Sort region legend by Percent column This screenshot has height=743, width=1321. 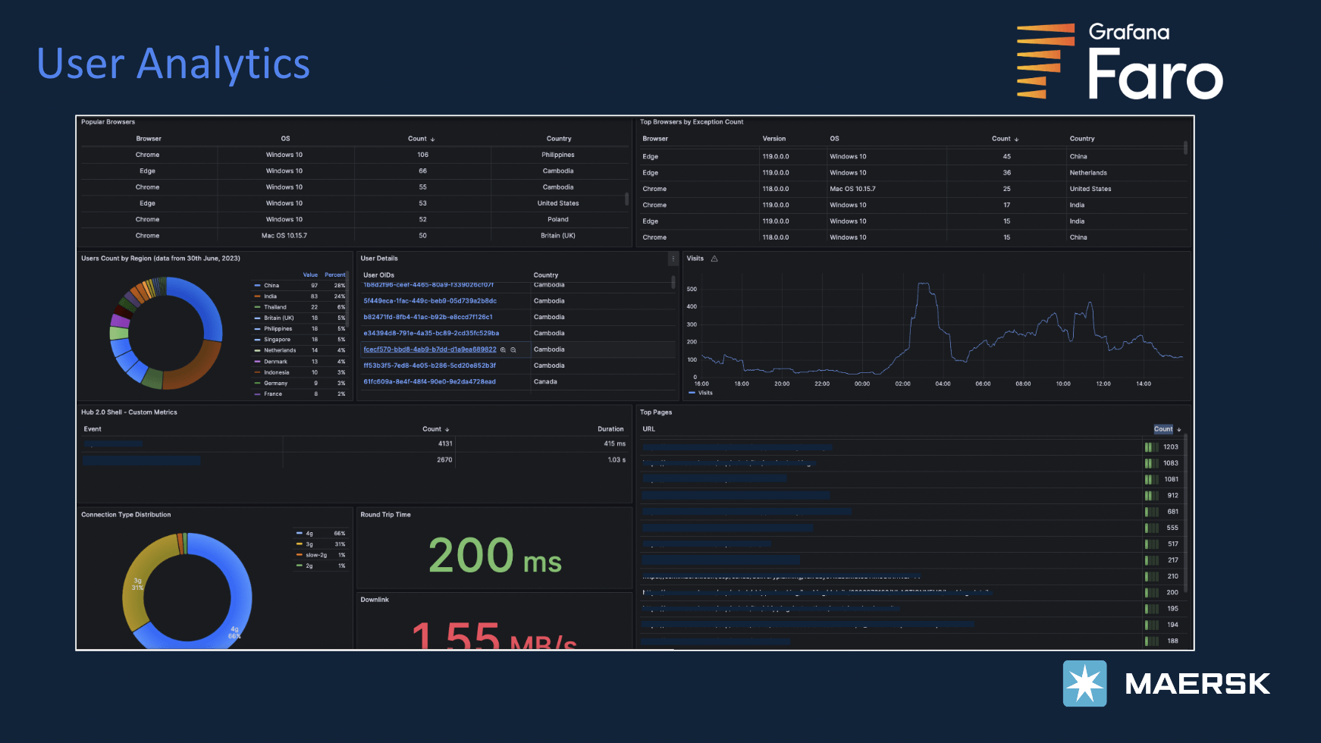(x=334, y=274)
